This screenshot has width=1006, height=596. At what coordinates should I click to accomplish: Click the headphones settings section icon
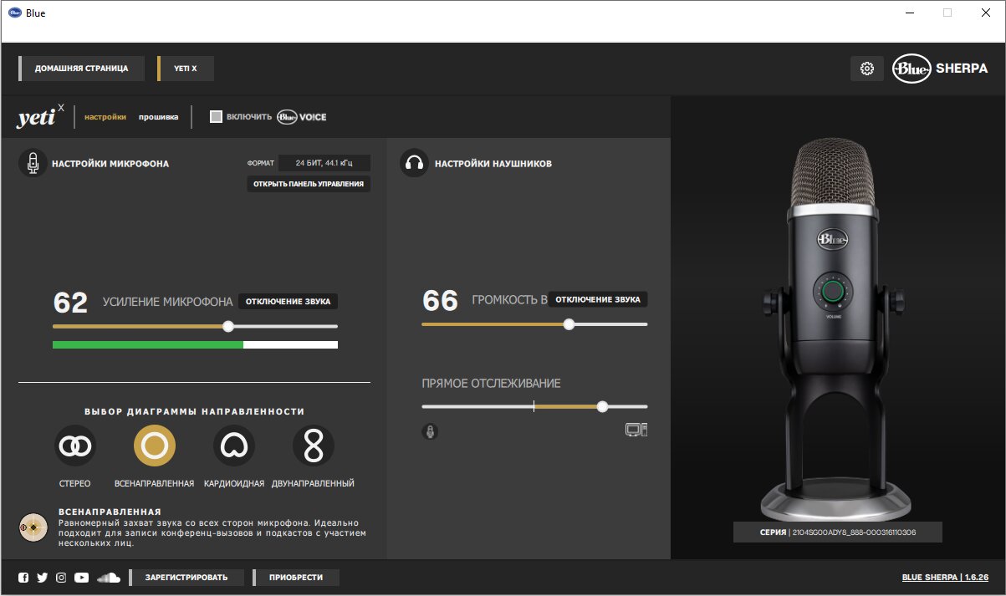click(413, 163)
